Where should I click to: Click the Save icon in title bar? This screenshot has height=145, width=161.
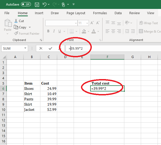pyautogui.click(x=37, y=4)
